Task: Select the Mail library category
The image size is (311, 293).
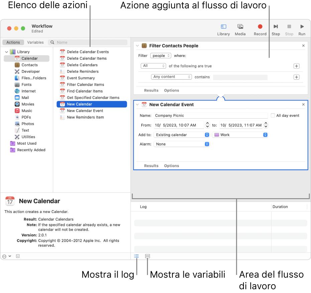Action: [x=22, y=98]
